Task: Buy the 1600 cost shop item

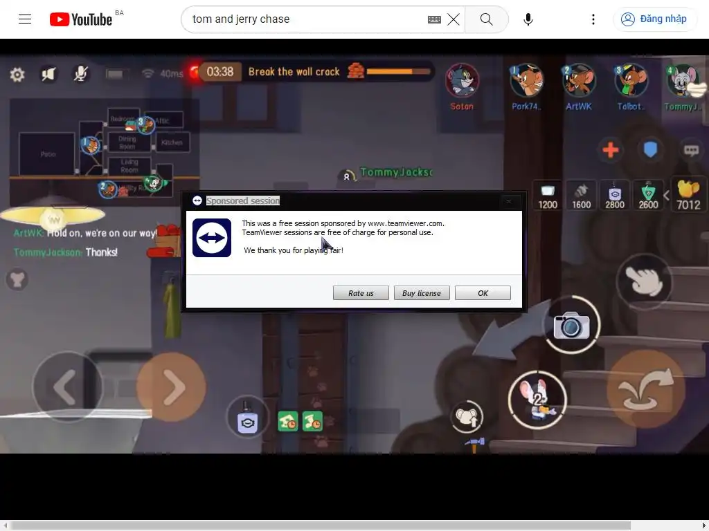Action: click(x=581, y=196)
